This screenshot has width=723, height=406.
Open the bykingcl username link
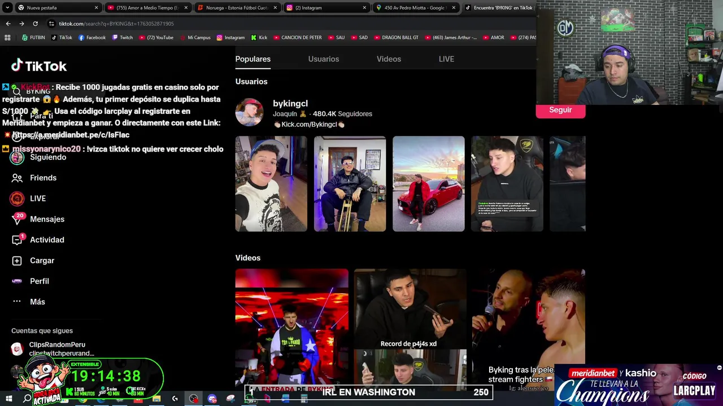pyautogui.click(x=290, y=104)
